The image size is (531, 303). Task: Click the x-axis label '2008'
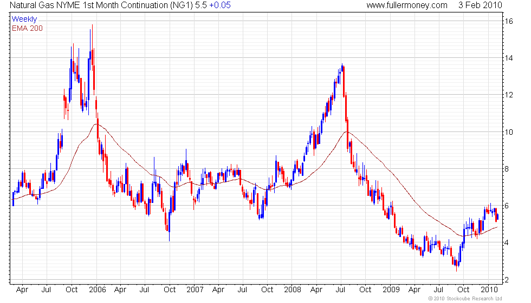[x=292, y=290]
